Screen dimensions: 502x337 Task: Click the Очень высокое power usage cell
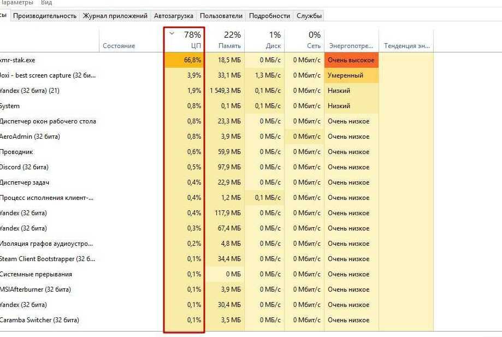click(351, 60)
